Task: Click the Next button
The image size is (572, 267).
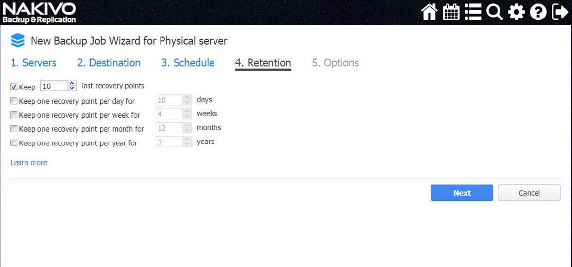Action: (462, 193)
